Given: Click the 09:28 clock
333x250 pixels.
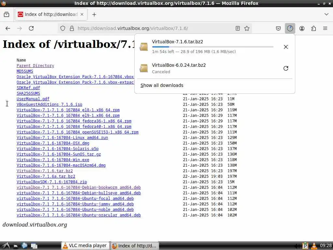Looking at the screenshot, I should (326, 245).
